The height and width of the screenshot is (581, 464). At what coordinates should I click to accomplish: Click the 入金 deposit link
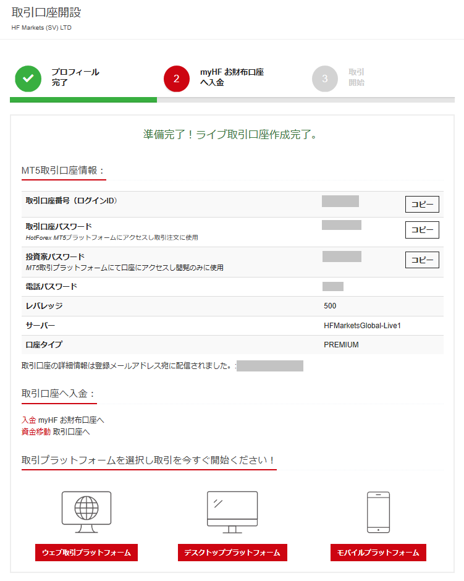29,420
